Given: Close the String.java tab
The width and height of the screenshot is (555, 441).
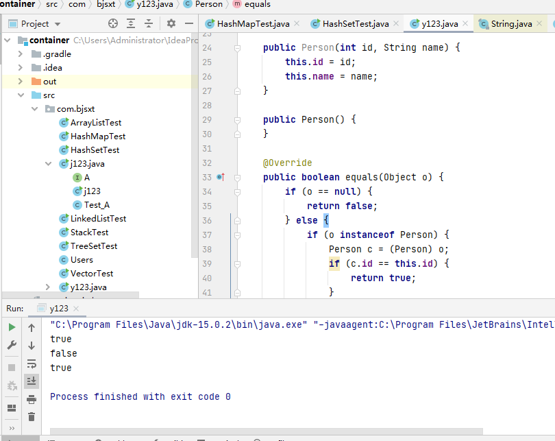Looking at the screenshot, I should [x=539, y=23].
